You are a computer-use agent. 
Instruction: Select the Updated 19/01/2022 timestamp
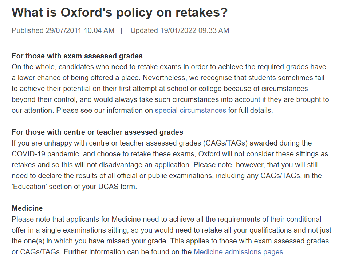pos(180,30)
